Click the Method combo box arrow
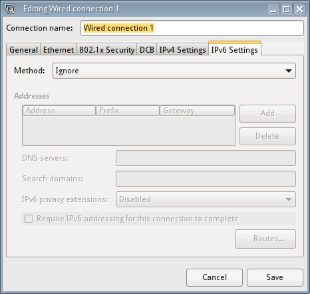310x294 pixels. (x=289, y=71)
